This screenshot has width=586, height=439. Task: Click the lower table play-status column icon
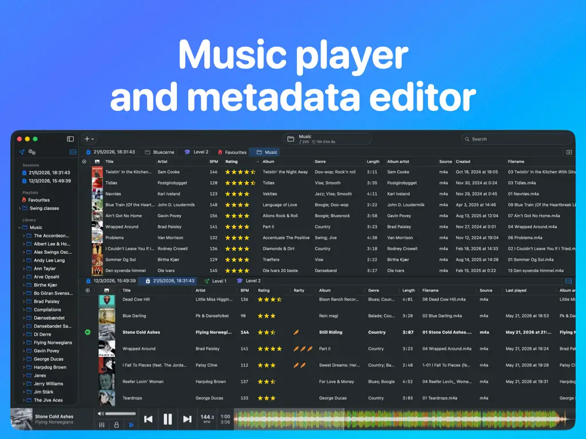pyautogui.click(x=88, y=290)
